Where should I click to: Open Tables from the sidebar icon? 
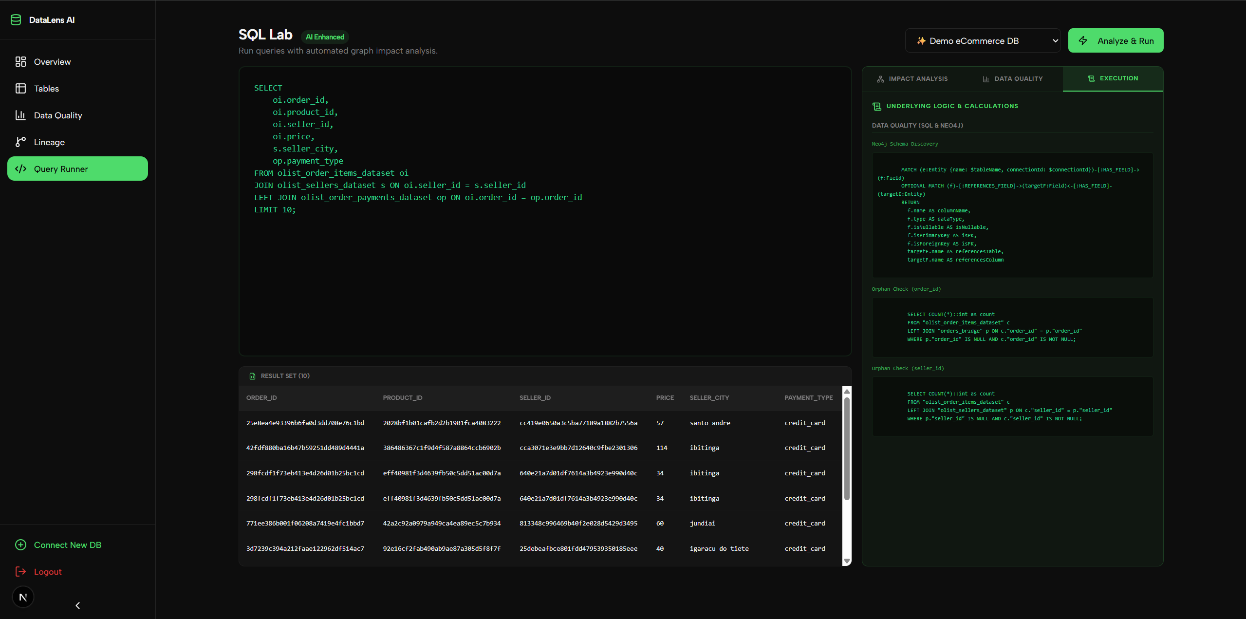tap(20, 88)
